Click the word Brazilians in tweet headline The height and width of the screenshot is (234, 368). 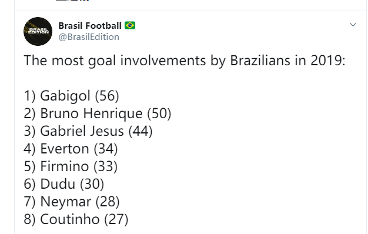[x=260, y=61]
